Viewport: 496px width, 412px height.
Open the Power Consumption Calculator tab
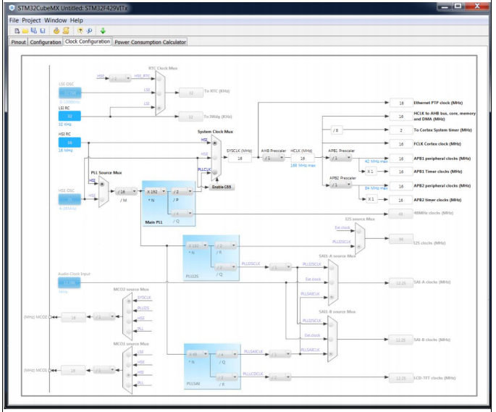150,42
